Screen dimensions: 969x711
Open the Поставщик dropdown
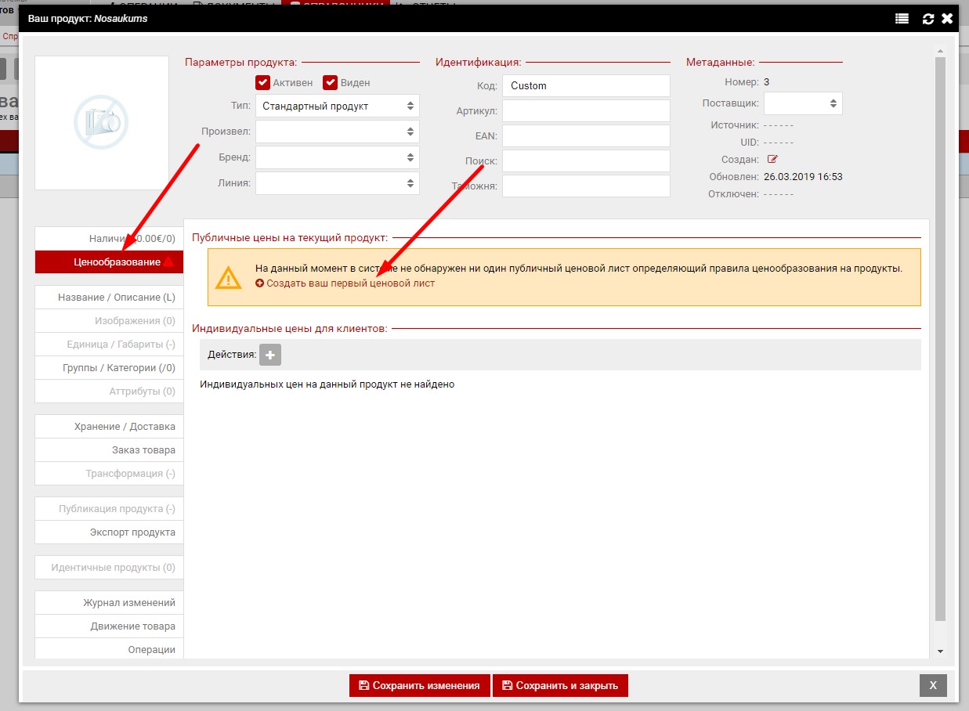tap(802, 103)
